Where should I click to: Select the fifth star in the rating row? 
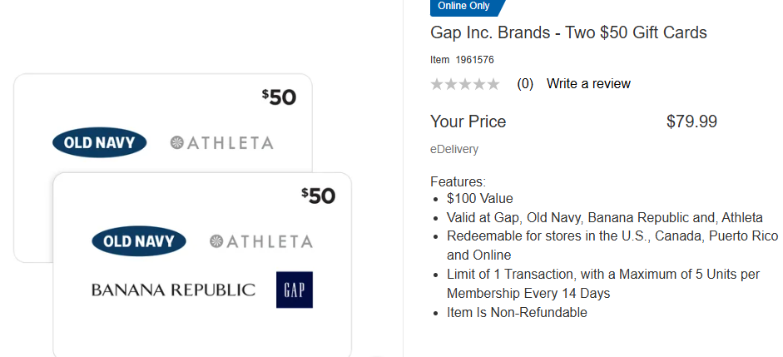(x=493, y=84)
